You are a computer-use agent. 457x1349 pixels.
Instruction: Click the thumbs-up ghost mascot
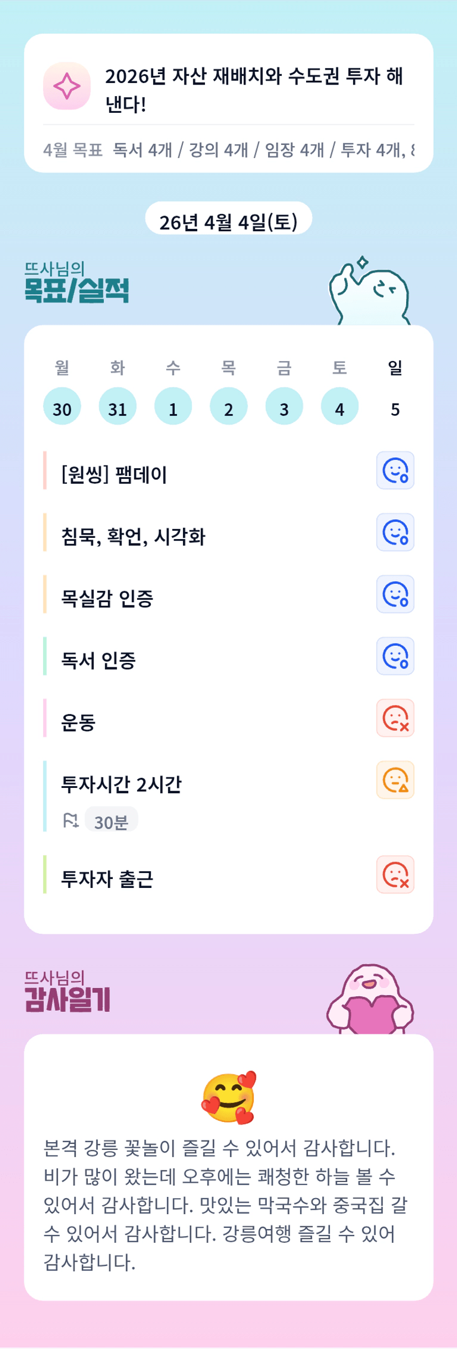point(369,291)
